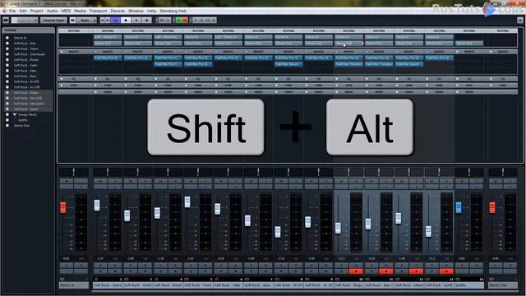Open the Steinberg Hub menu
The height and width of the screenshot is (296, 526).
coord(173,11)
